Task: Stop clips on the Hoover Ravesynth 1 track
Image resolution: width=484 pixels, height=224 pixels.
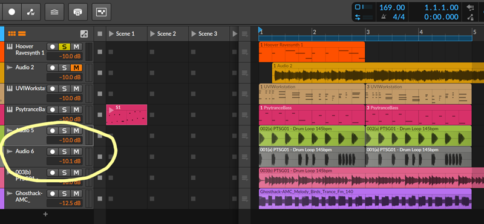Action: (100, 51)
